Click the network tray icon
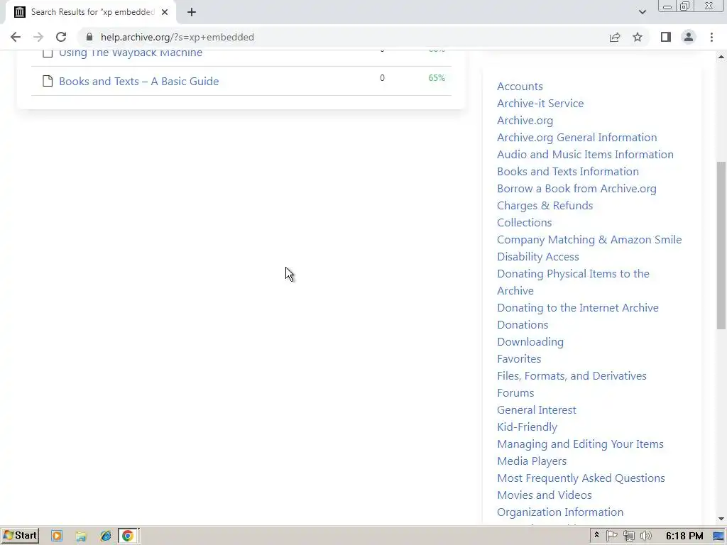Image resolution: width=727 pixels, height=545 pixels. point(629,536)
